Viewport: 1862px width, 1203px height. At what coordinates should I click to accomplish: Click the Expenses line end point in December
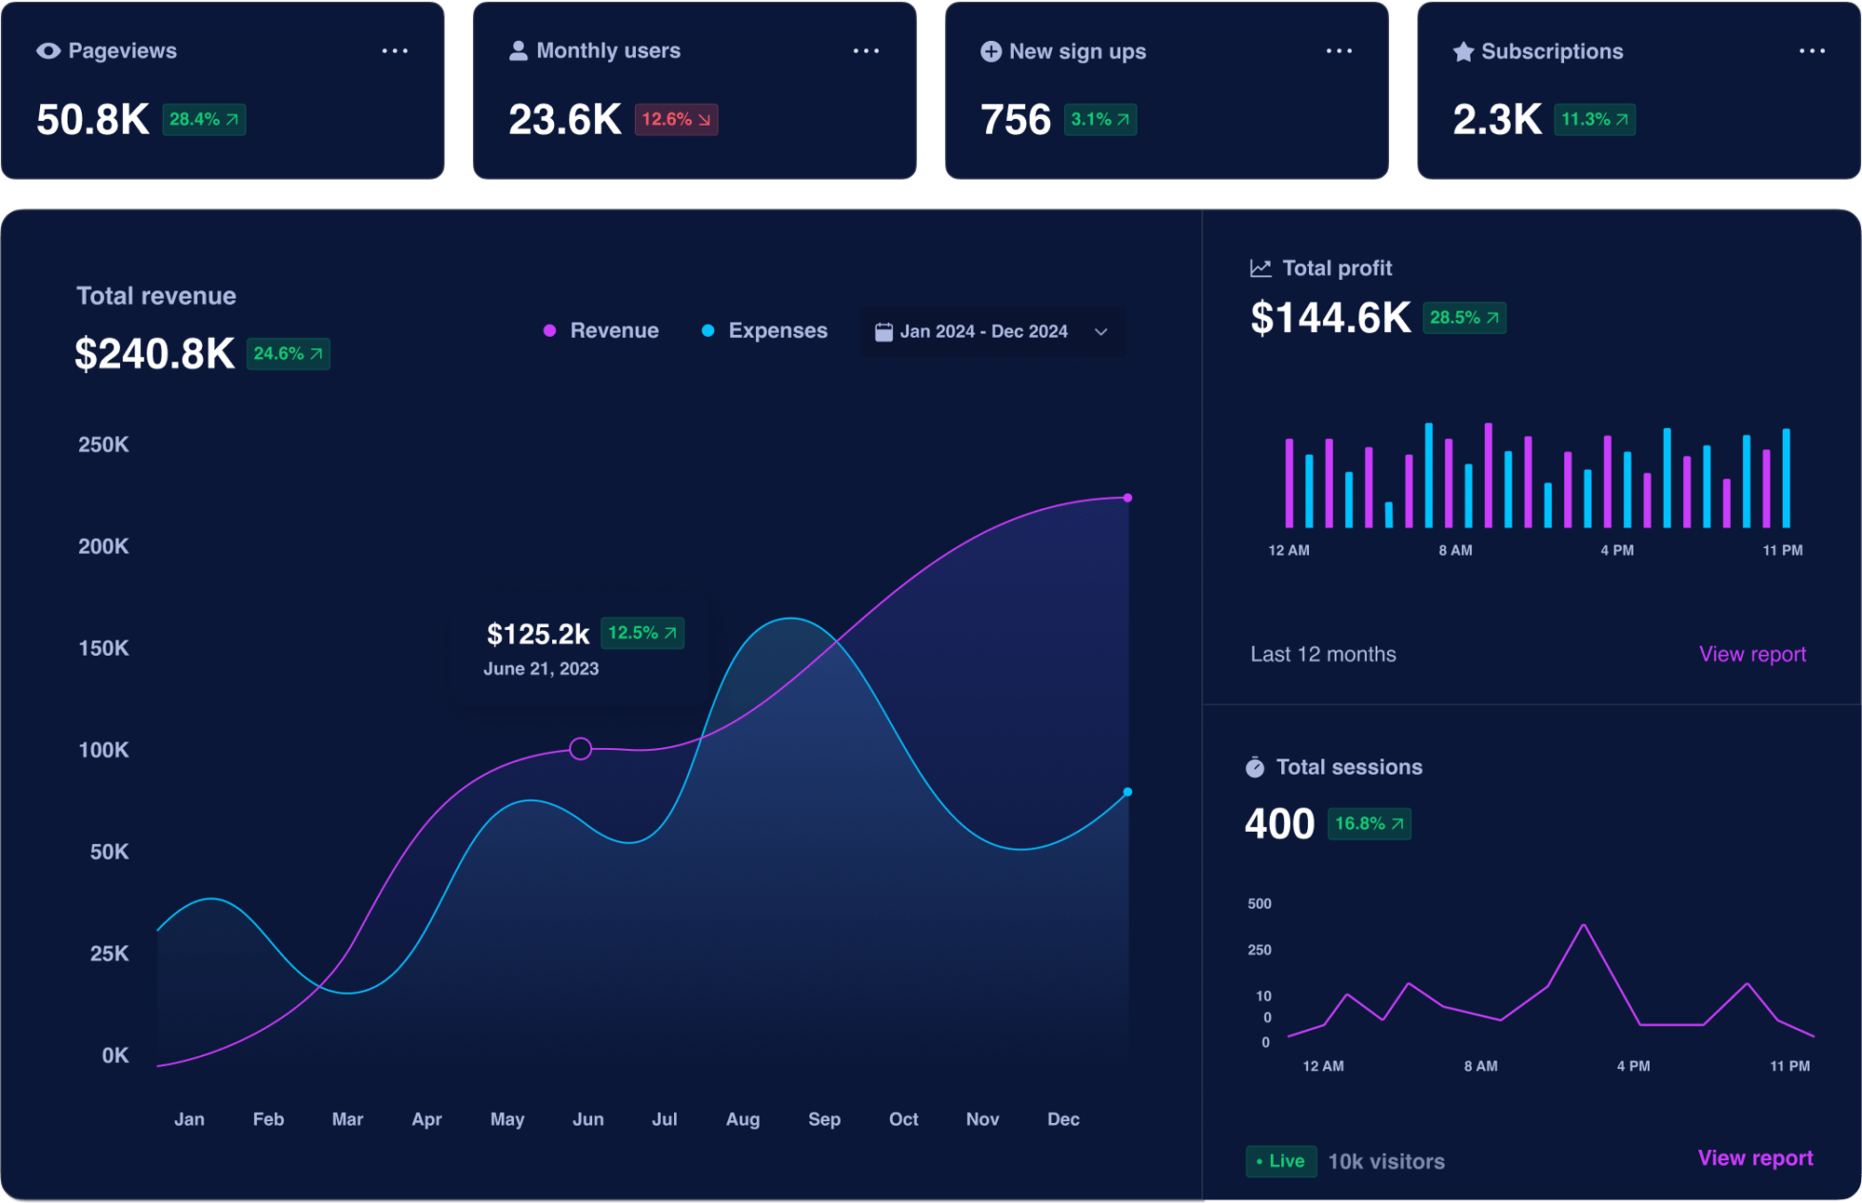(1127, 793)
